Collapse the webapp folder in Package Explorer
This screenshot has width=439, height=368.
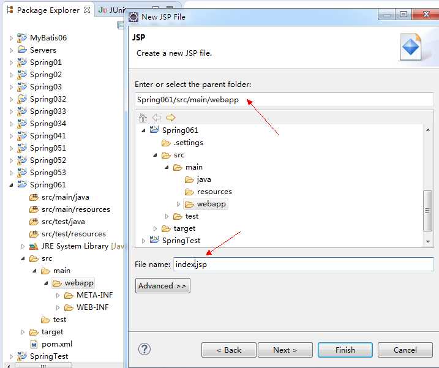coord(46,283)
